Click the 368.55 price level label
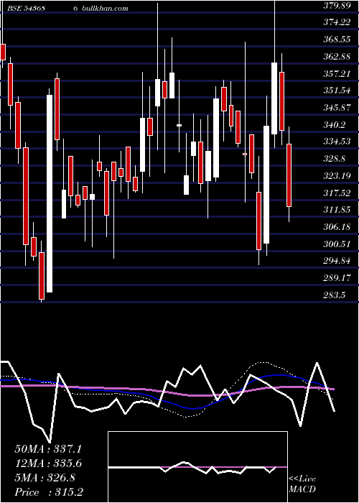The image size is (359, 503). (337, 40)
